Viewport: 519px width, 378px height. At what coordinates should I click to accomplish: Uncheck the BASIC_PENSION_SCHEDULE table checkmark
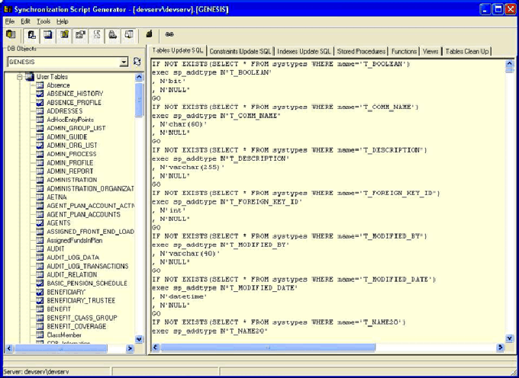tap(40, 283)
